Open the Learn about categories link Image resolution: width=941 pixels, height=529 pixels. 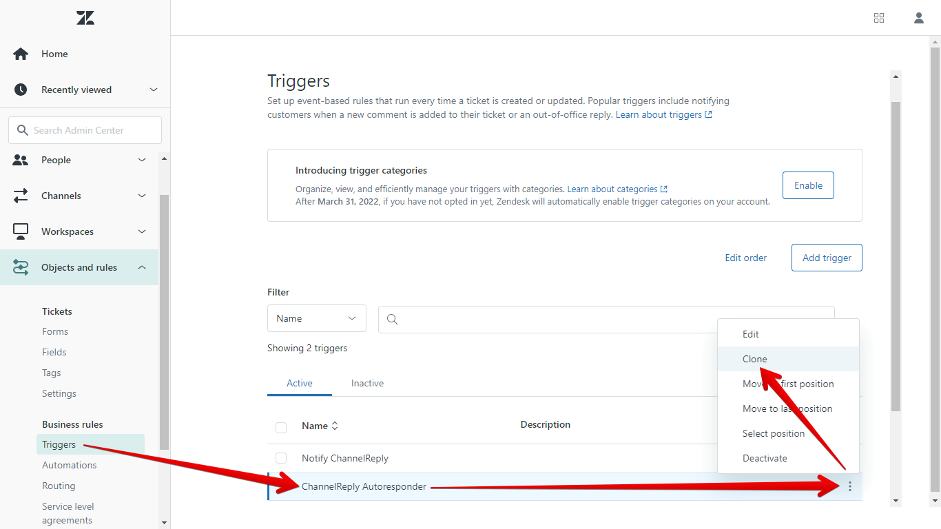[617, 189]
